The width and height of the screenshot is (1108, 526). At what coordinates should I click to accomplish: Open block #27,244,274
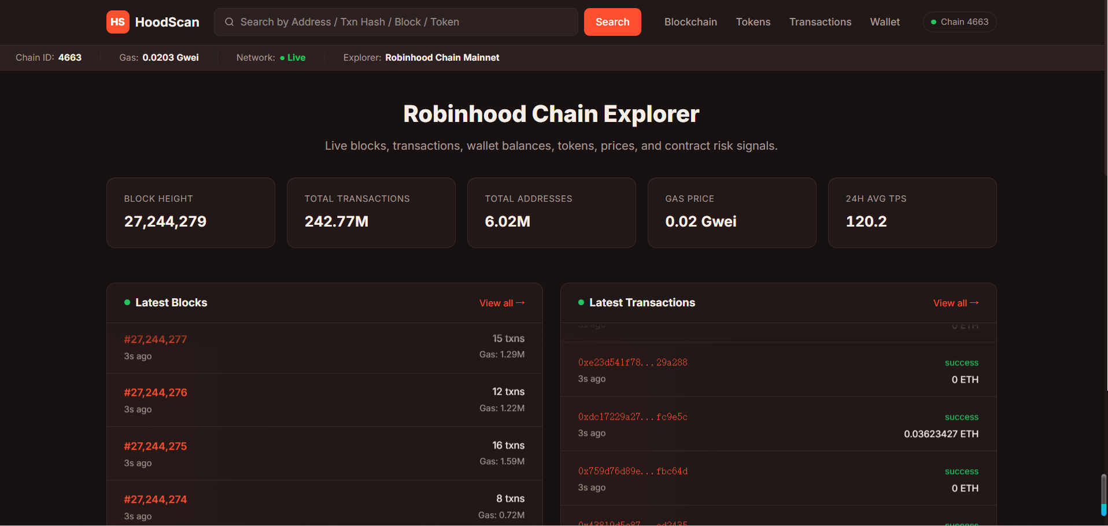[156, 499]
